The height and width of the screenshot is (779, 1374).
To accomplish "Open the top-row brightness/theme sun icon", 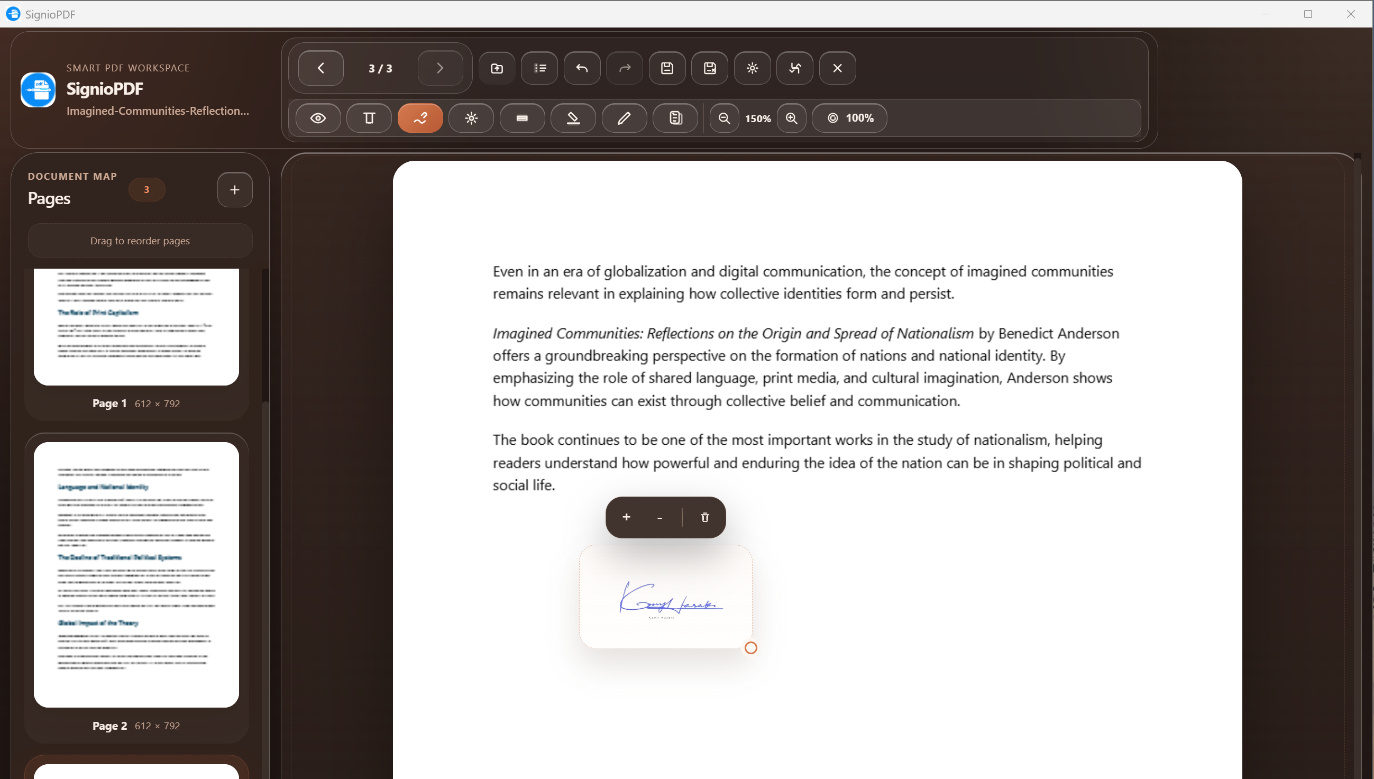I will (x=752, y=68).
